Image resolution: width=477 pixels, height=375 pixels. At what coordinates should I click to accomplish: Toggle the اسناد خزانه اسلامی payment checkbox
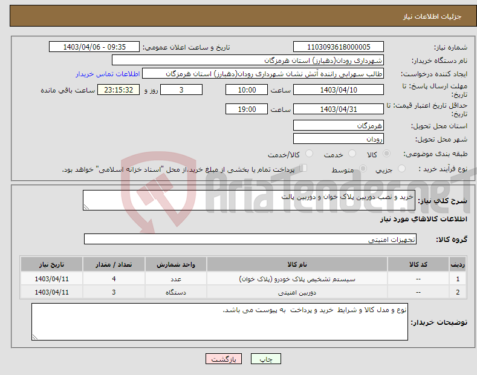pyautogui.click(x=303, y=168)
